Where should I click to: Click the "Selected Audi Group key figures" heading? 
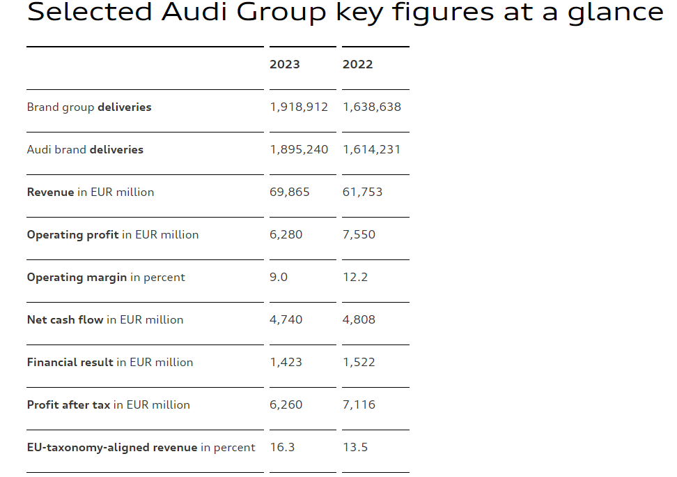pos(345,13)
